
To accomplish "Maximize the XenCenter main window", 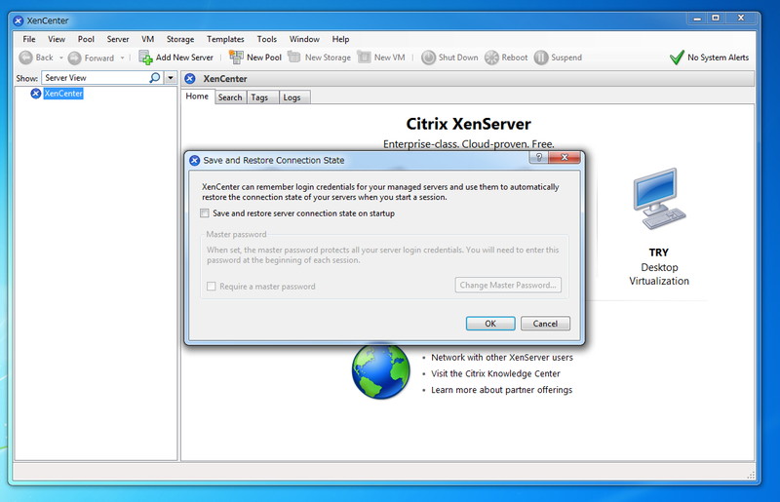I will [716, 19].
